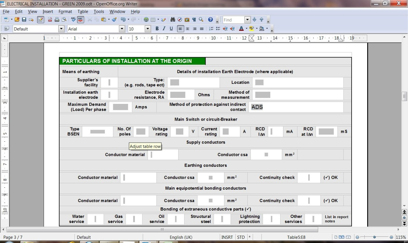Viewport: 408px width, 243px height.
Task: Run Spelling and Grammar check icon
Action: [x=73, y=20]
